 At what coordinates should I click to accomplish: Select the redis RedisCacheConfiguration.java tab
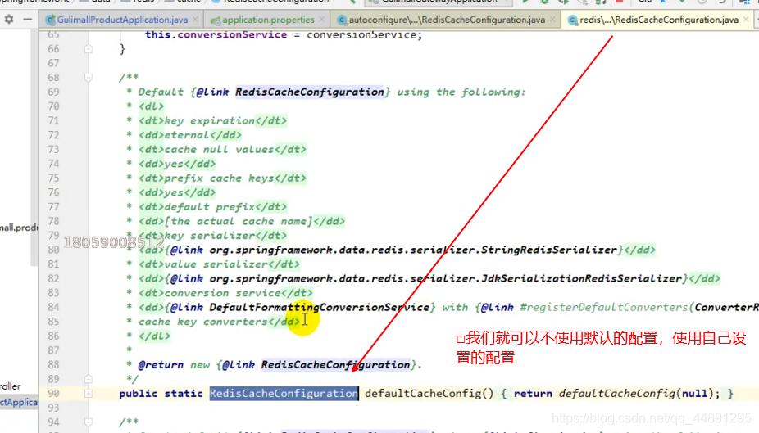tap(659, 20)
